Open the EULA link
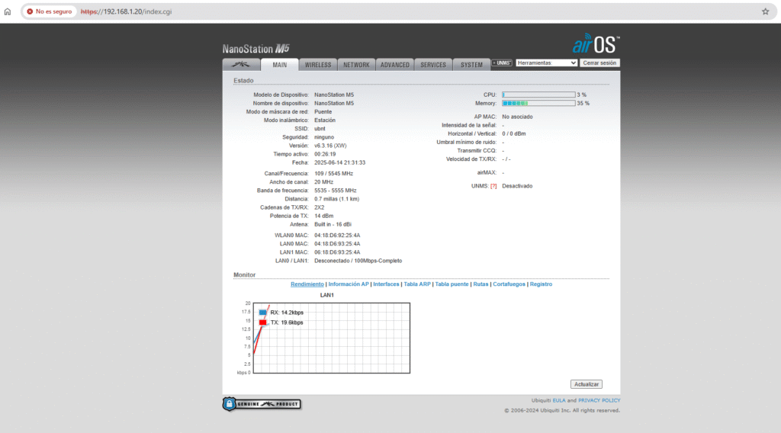The height and width of the screenshot is (433, 781). [559, 400]
